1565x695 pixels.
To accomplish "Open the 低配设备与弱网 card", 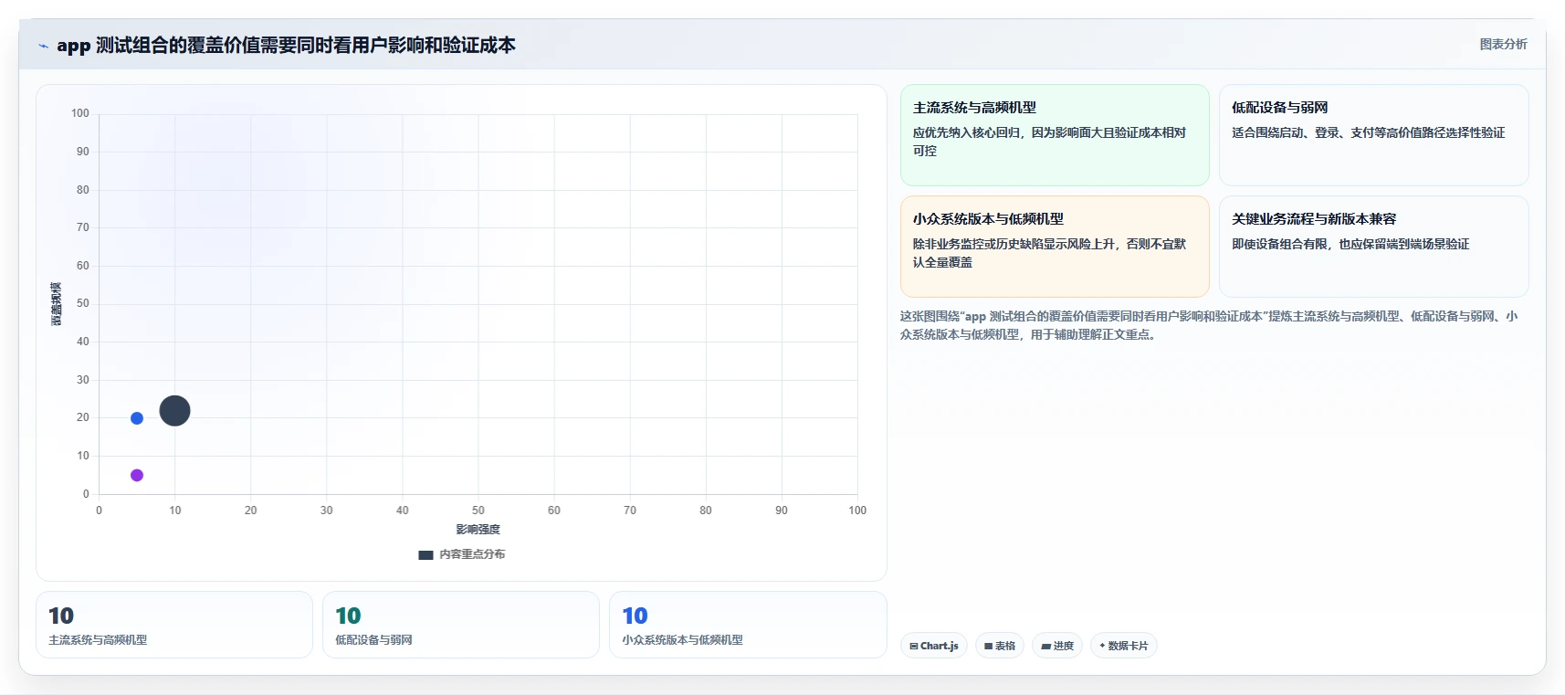I will 1373,135.
